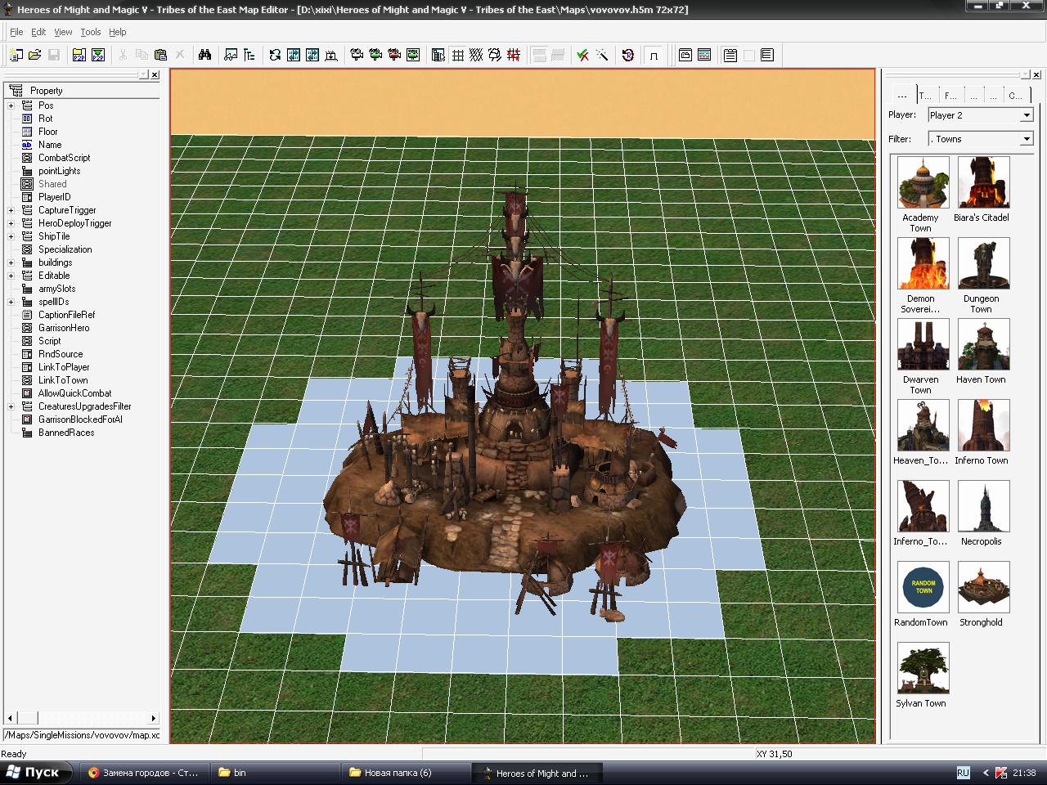This screenshot has height=785, width=1047.
Task: Select the CombatScript property row
Action: point(64,158)
